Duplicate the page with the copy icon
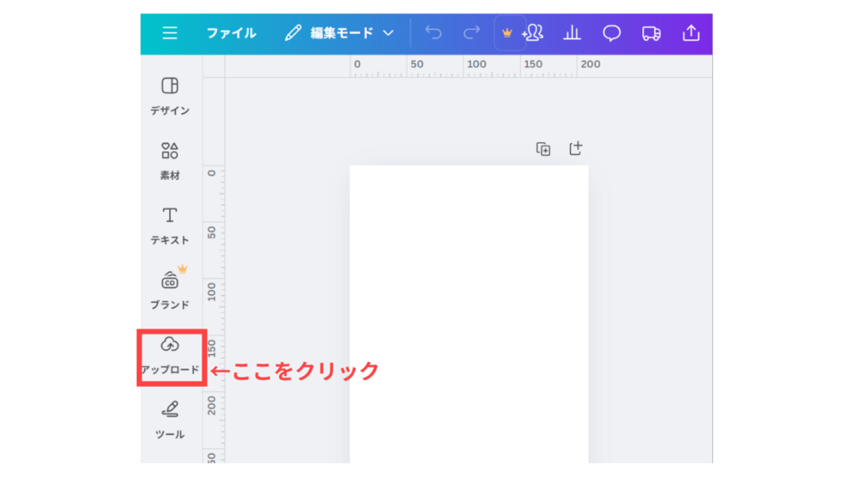 543,149
